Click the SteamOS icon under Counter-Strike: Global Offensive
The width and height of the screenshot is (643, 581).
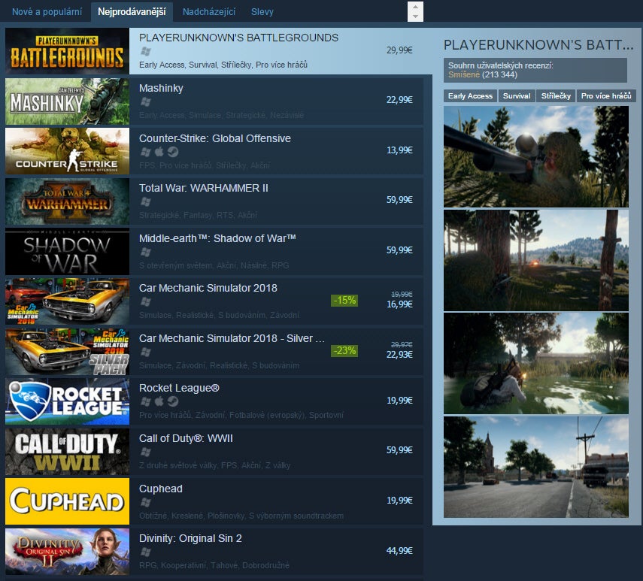173,152
